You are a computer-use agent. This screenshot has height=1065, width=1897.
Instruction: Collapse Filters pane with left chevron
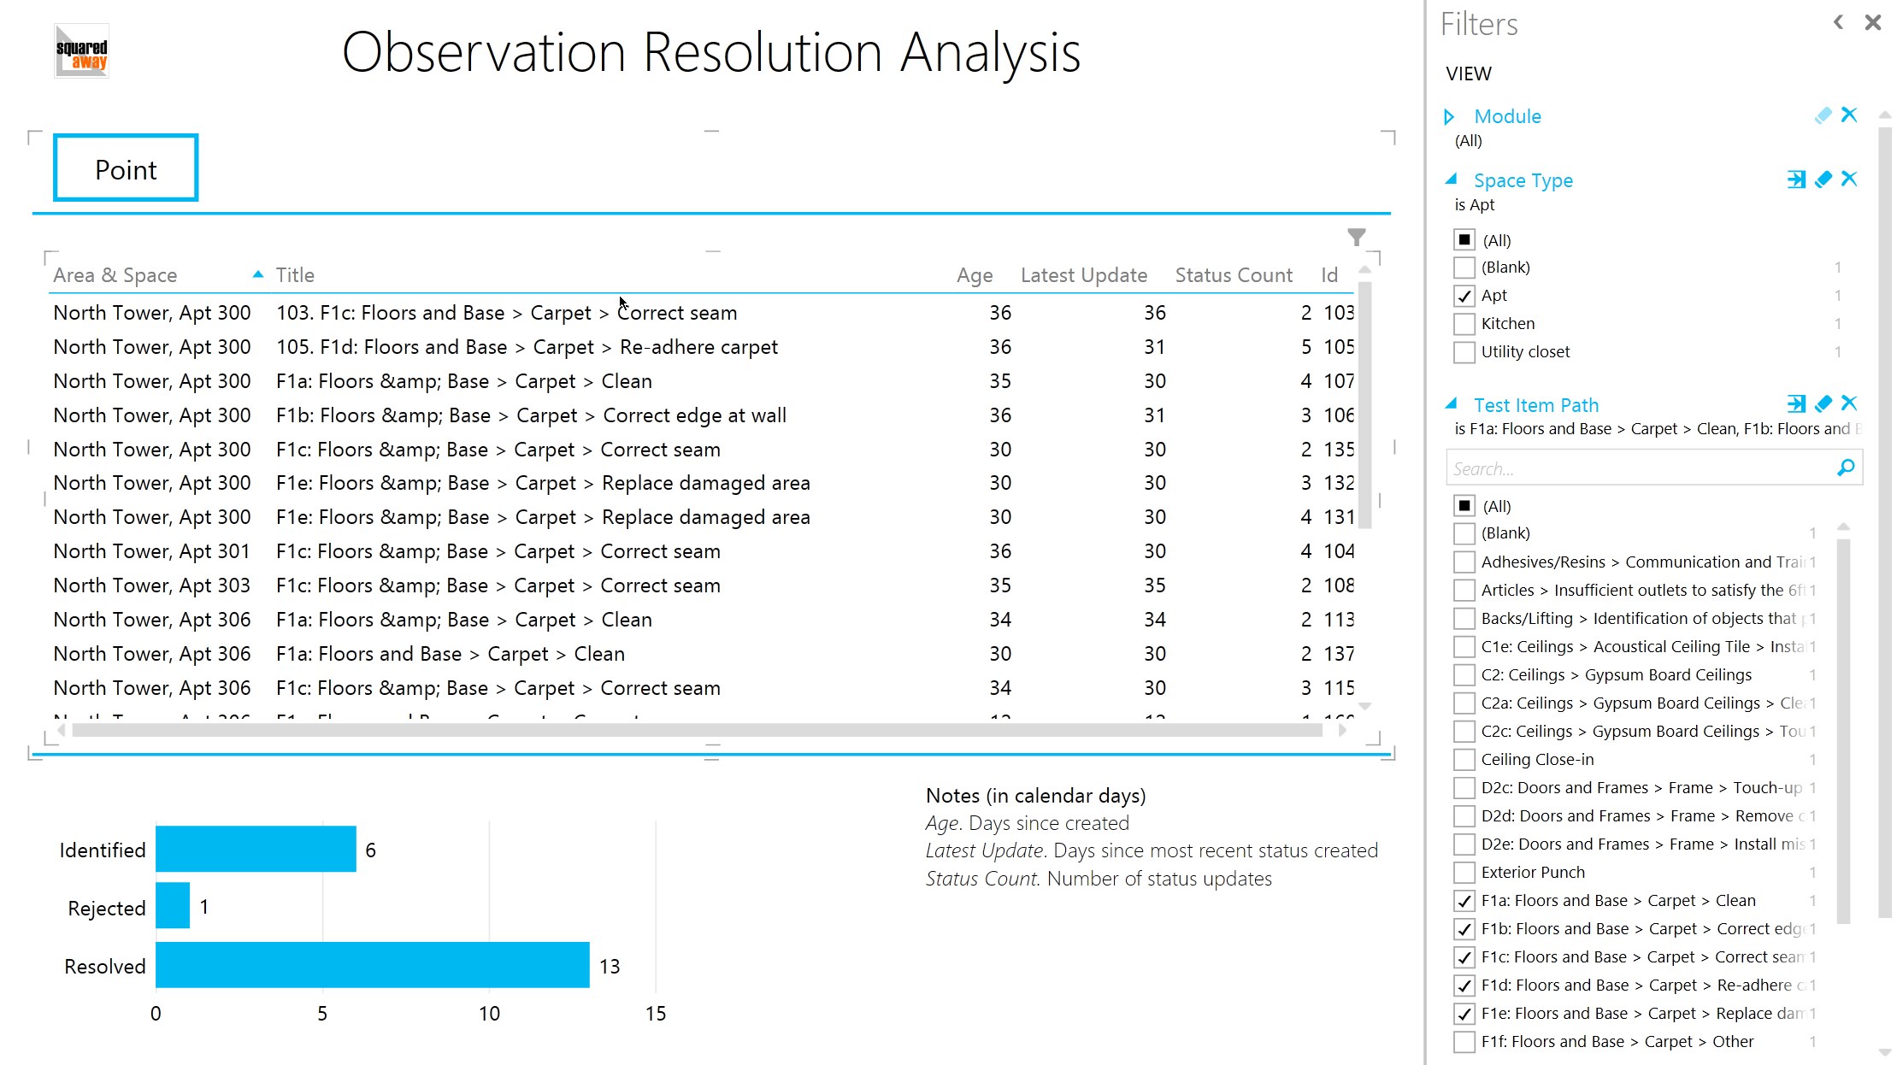pos(1838,23)
